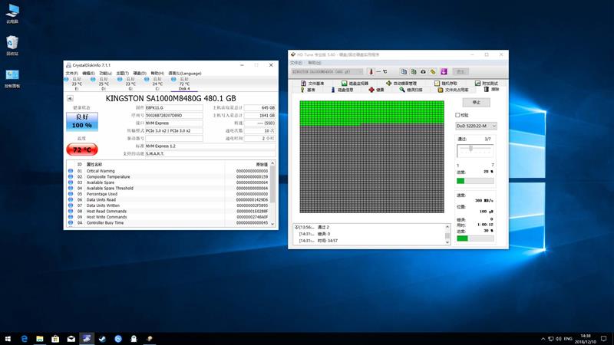Click HD Tune camera save screenshot icon
The width and height of the screenshot is (614, 345).
424,71
